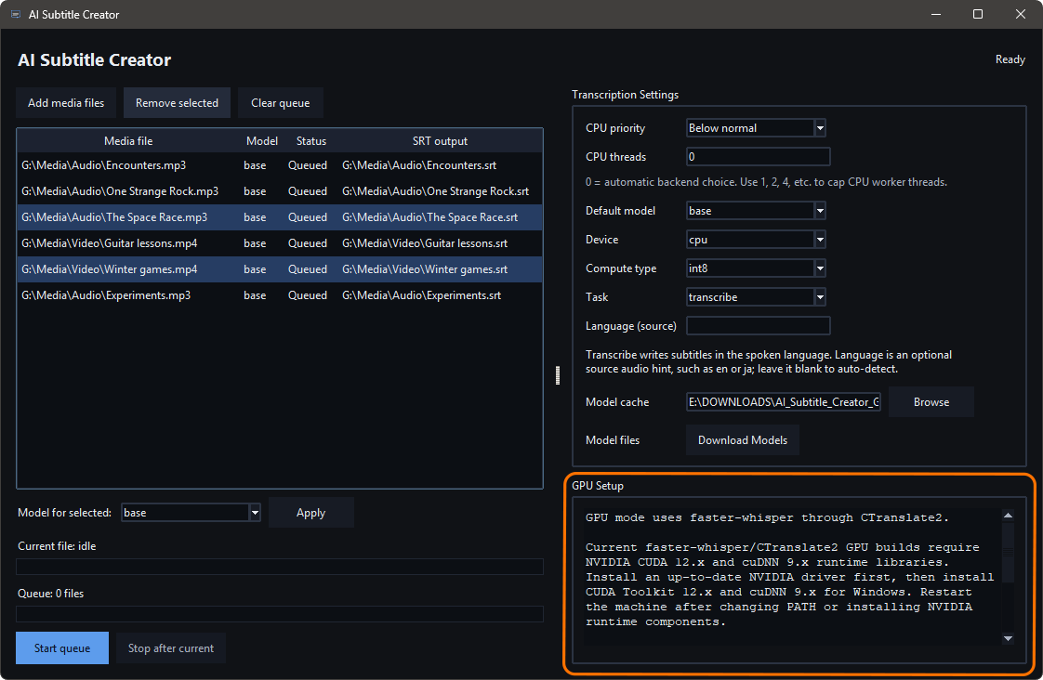This screenshot has width=1043, height=680.
Task: Click the GPU Setup text box
Action: pyautogui.click(x=793, y=577)
